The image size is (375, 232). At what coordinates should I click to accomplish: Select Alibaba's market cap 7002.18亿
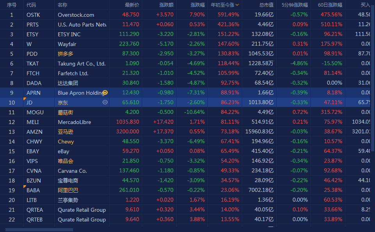261,190
